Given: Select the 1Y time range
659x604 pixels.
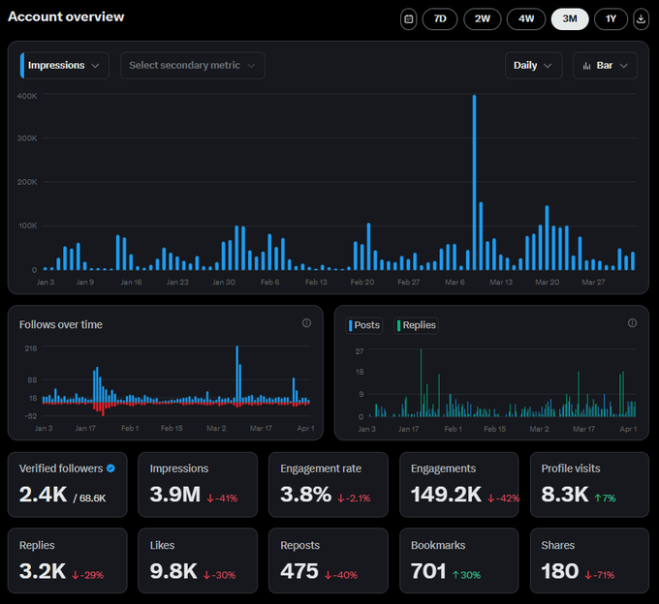Looking at the screenshot, I should click(611, 18).
